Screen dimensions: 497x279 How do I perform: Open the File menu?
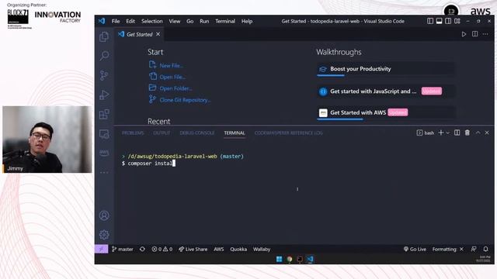tap(116, 21)
